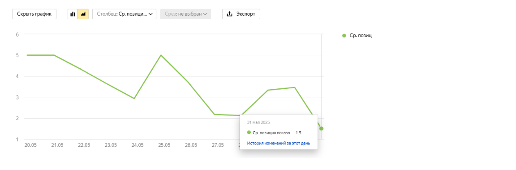This screenshot has width=516, height=170.
Task: Select the area chart view icon
Action: click(x=83, y=14)
